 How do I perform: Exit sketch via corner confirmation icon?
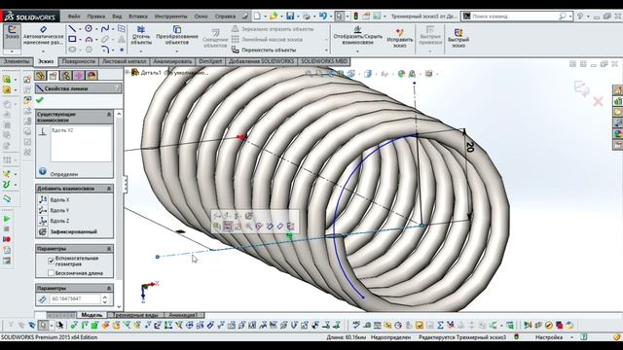(582, 88)
